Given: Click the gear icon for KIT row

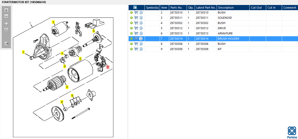Looking at the screenshot, I should pos(131,49).
